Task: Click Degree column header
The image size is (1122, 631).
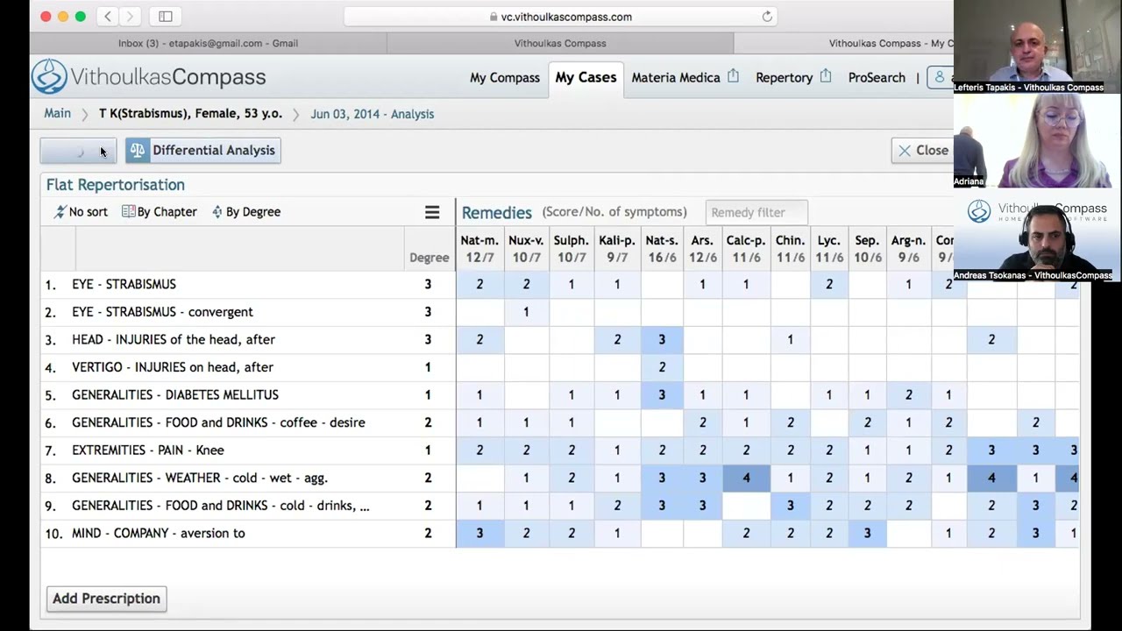Action: (429, 258)
